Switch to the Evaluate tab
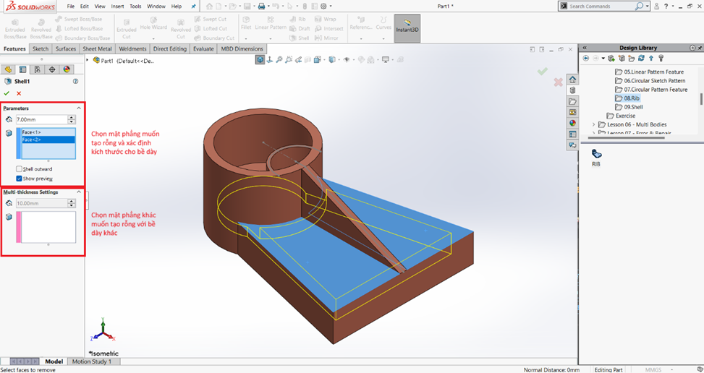Image resolution: width=704 pixels, height=373 pixels. tap(203, 49)
